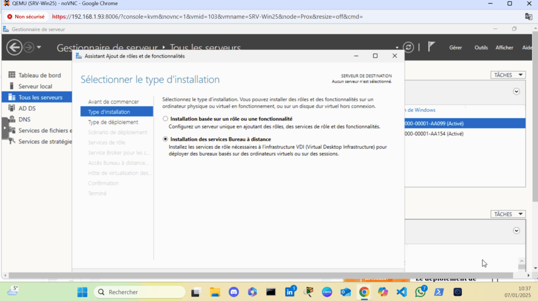
Task: Switch to Google Chrome in the taskbar
Action: coord(364,292)
